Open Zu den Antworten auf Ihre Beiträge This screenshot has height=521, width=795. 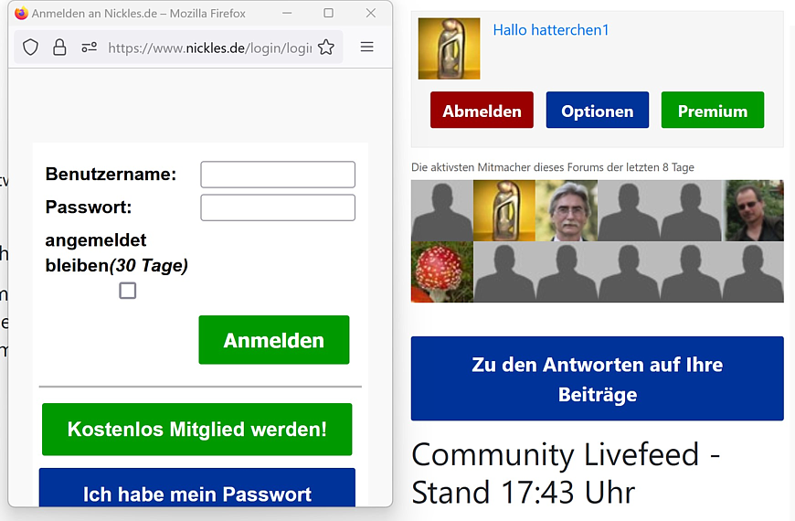click(598, 378)
